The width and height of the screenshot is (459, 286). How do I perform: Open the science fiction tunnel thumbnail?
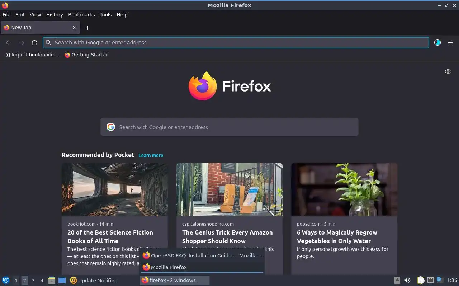(x=115, y=189)
